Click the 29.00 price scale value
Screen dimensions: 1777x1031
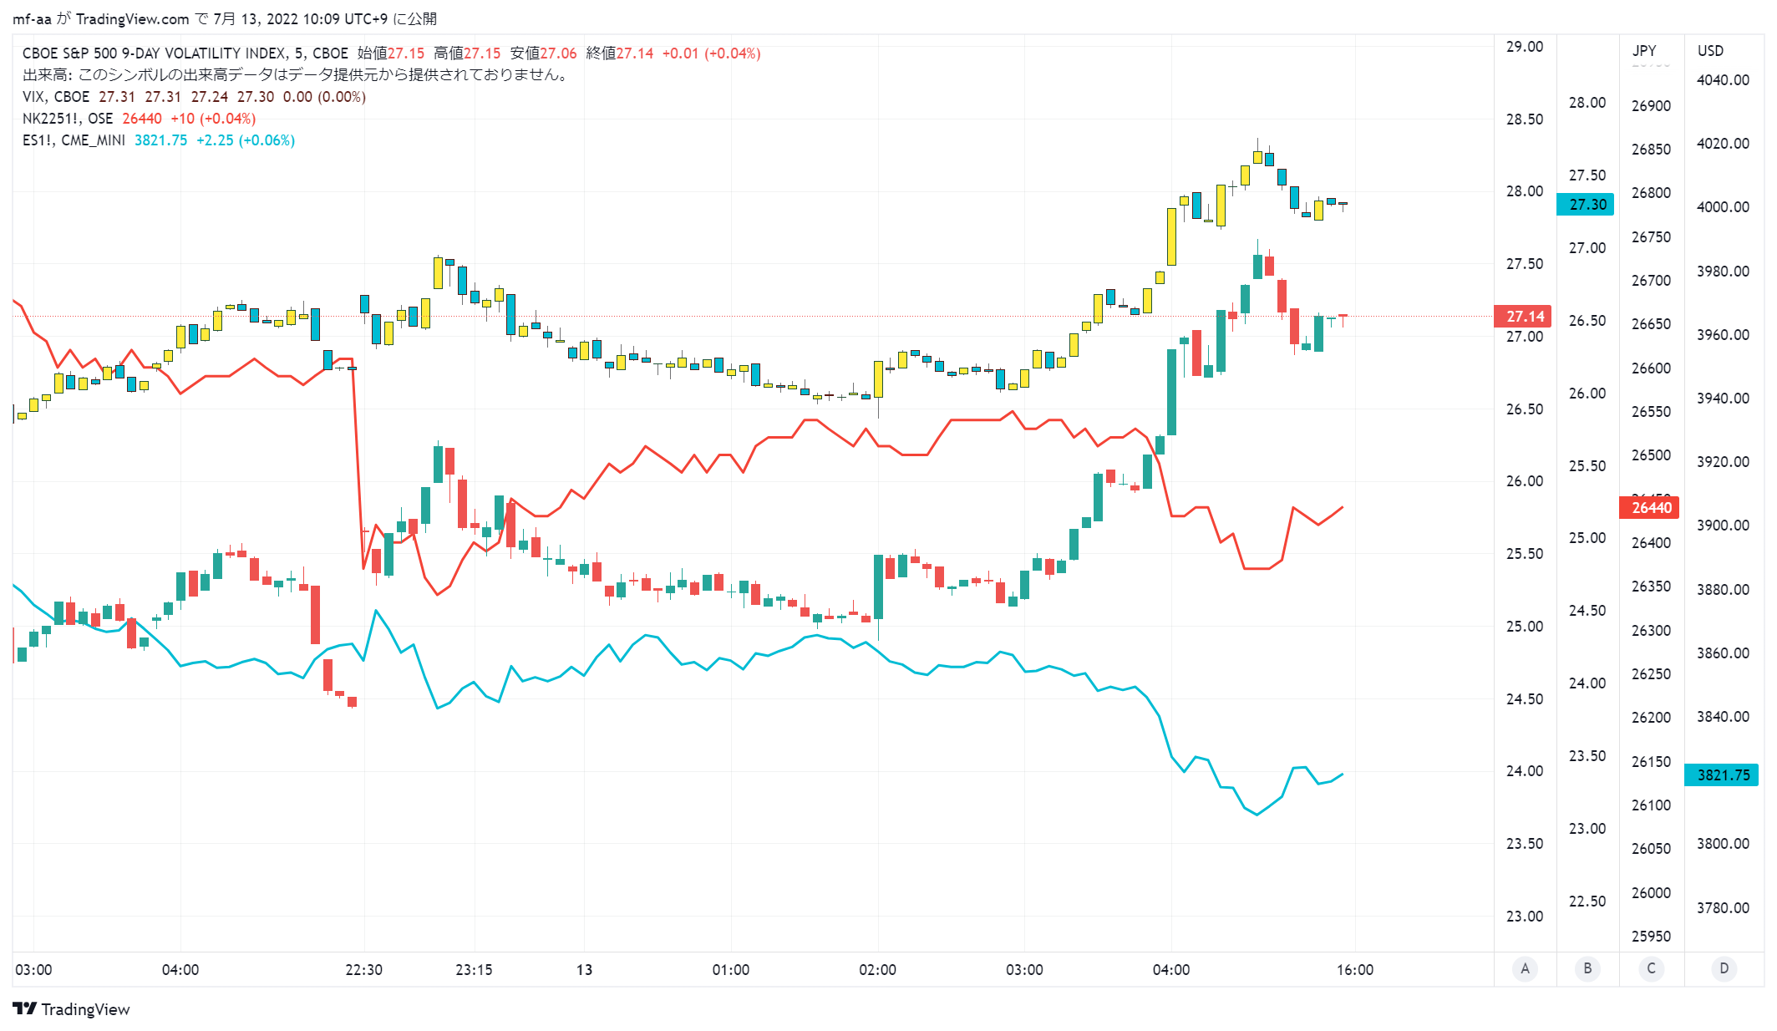(x=1524, y=47)
